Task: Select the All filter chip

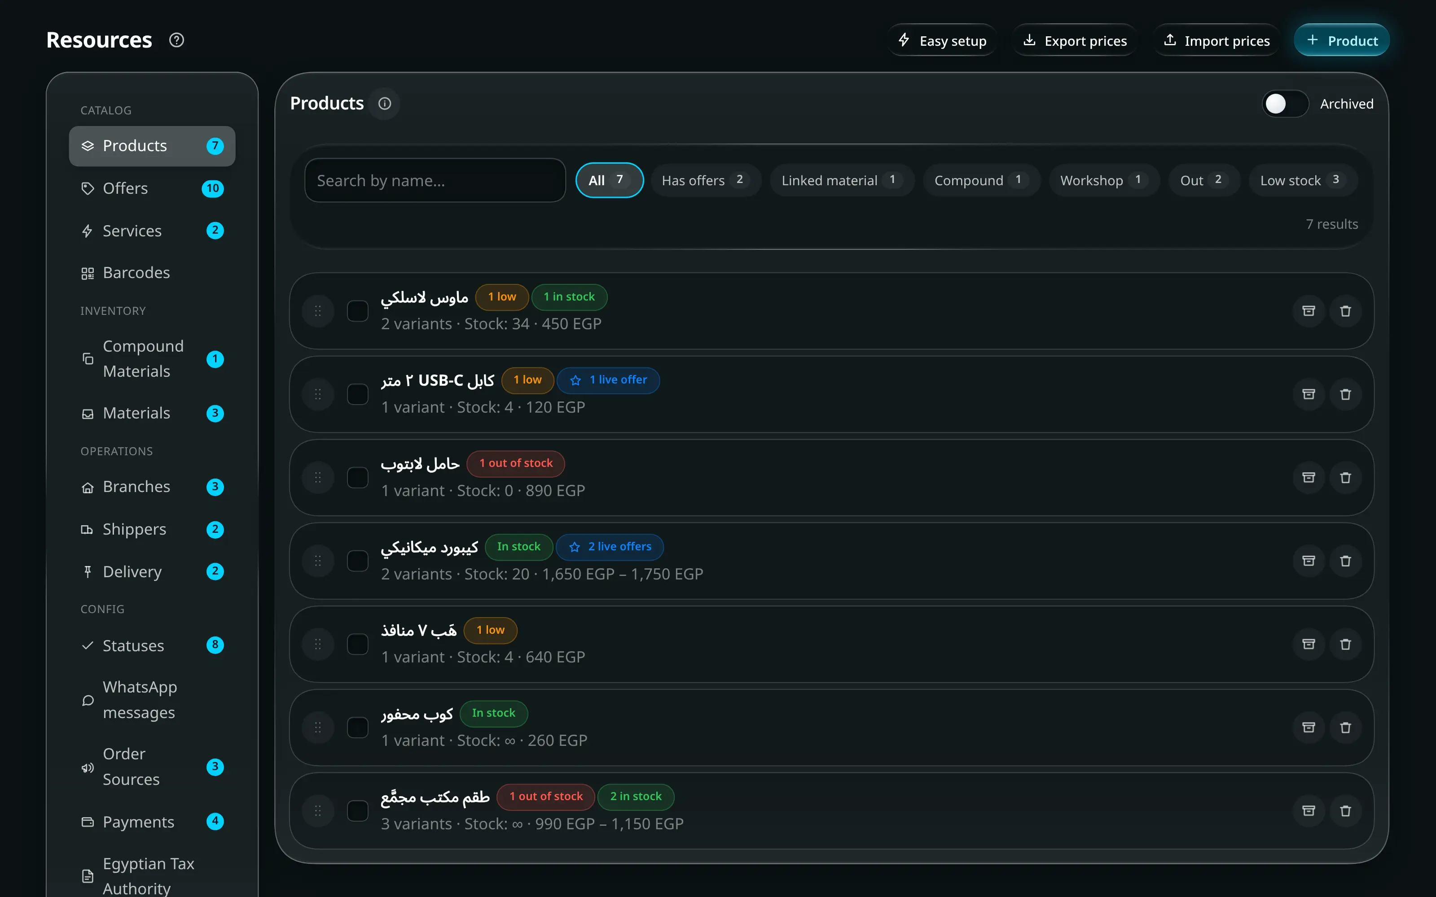Action: tap(609, 180)
